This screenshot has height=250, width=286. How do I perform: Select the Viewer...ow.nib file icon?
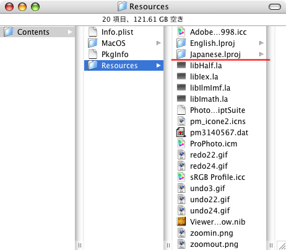181,221
